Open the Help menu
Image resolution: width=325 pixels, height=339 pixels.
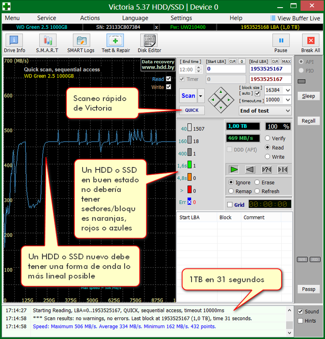(236, 18)
